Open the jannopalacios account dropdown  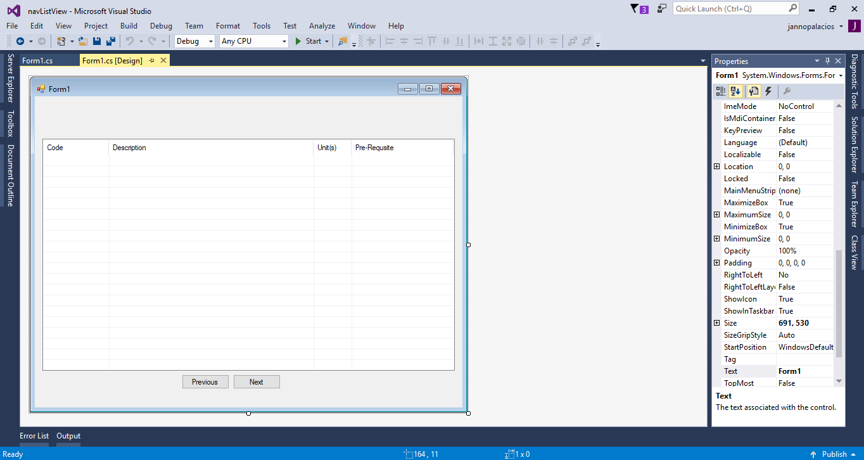point(841,27)
